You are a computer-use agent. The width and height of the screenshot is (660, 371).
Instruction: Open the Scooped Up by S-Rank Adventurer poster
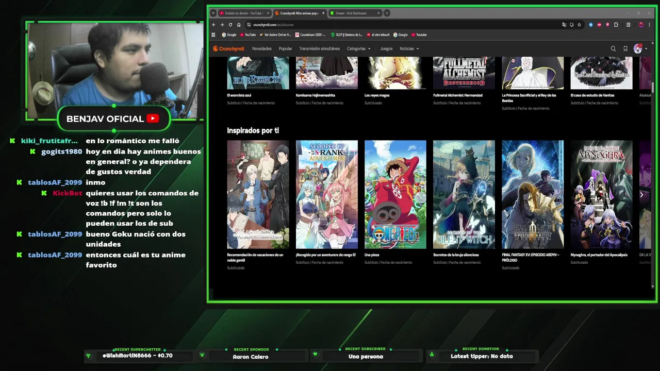pos(327,194)
